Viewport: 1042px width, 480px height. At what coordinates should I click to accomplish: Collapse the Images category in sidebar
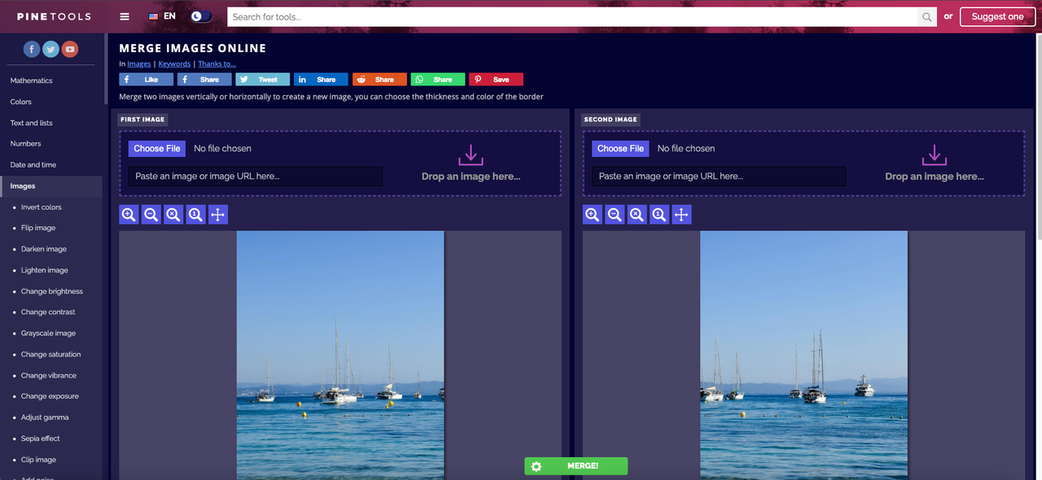pos(51,186)
